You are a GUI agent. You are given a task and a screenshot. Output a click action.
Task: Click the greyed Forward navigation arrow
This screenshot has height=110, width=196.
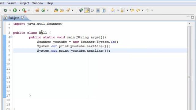148,10
